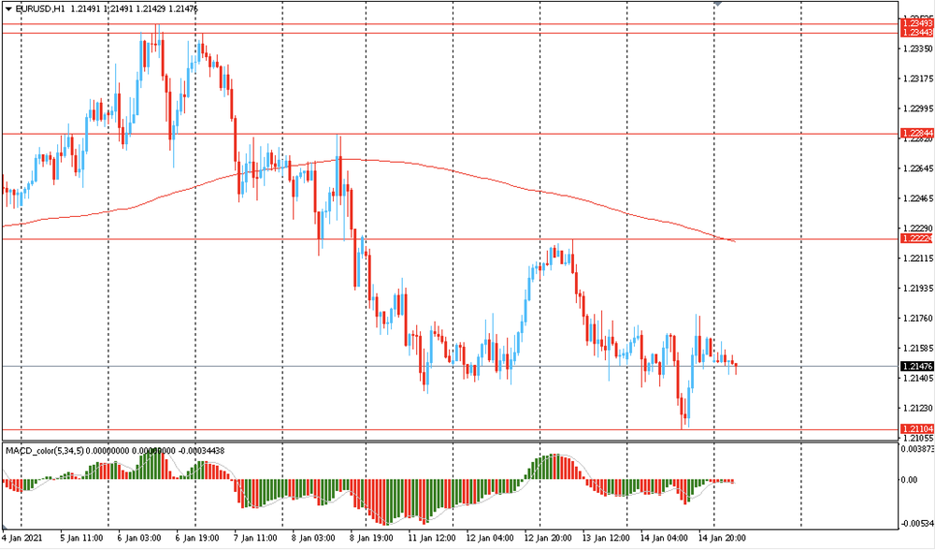Click the 5 Jan 11:00 time label
This screenshot has height=550, width=935.
[79, 538]
